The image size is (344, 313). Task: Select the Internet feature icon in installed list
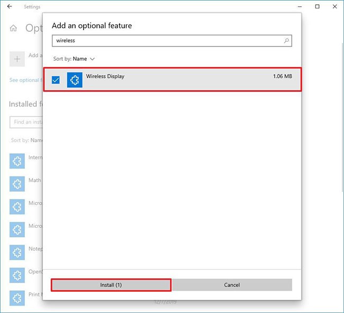tap(17, 161)
